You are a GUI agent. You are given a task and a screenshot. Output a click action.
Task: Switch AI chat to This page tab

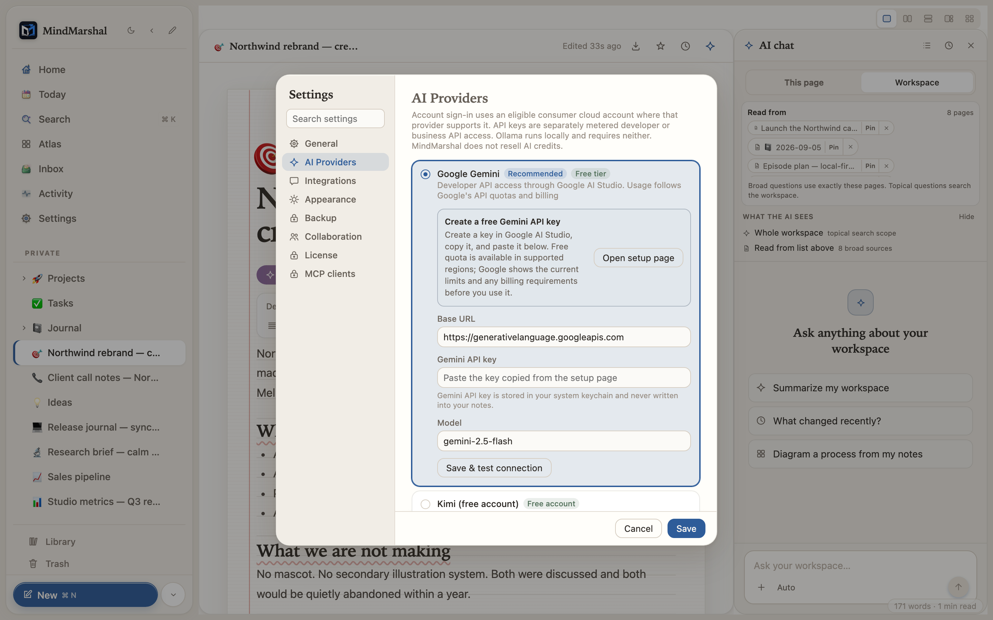point(804,82)
